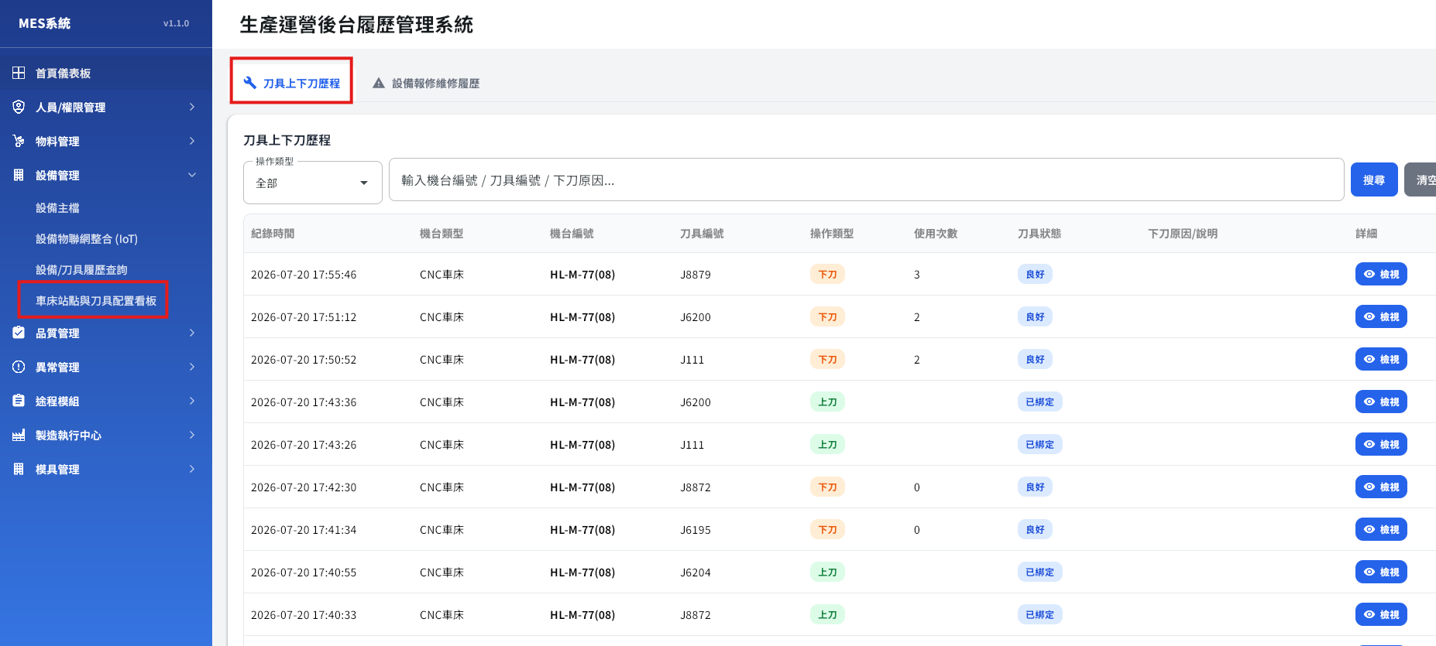Click the 上刀 tag in the J6204 row
Screen dimensions: 1436x646
click(x=828, y=572)
